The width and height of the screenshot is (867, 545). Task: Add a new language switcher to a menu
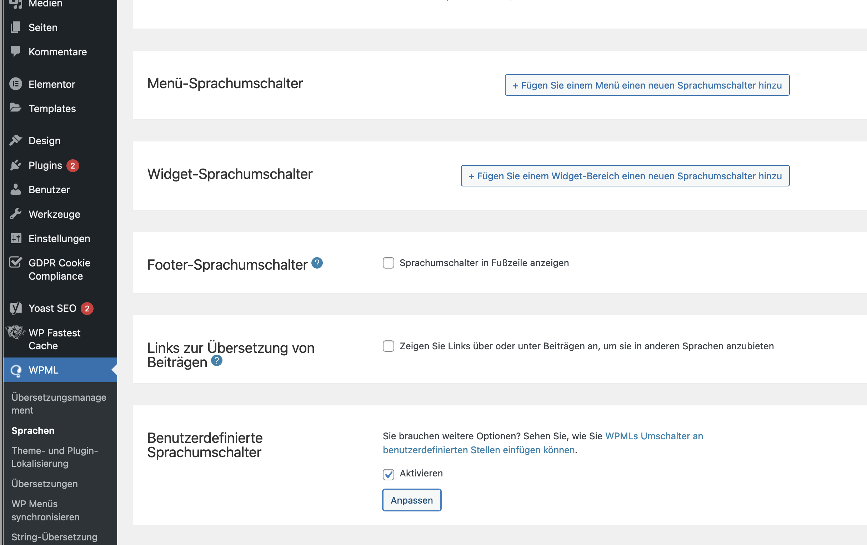[647, 85]
